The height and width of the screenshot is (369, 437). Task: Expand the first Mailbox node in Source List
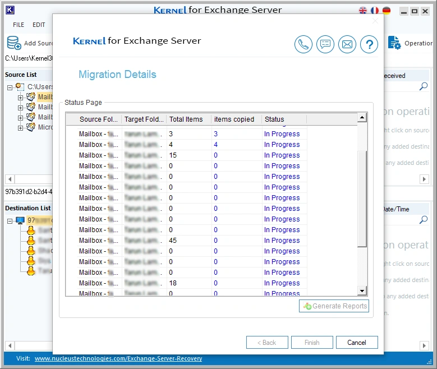pos(20,98)
